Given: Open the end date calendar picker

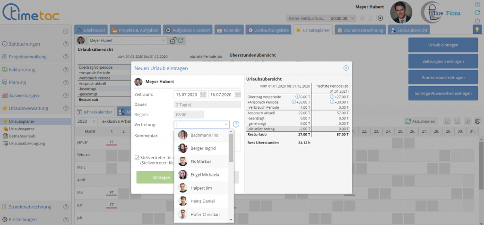Looking at the screenshot, I should click(x=238, y=95).
